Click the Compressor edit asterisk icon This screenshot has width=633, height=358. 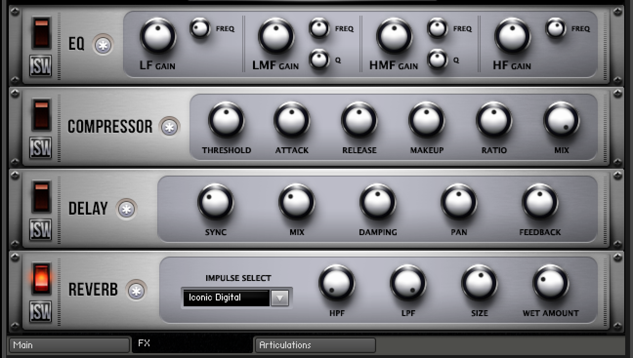tap(169, 126)
